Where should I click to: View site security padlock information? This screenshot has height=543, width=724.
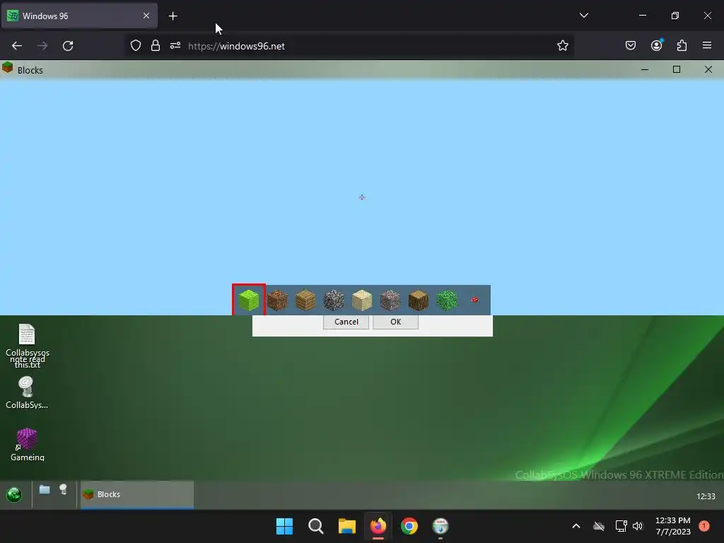(x=156, y=46)
